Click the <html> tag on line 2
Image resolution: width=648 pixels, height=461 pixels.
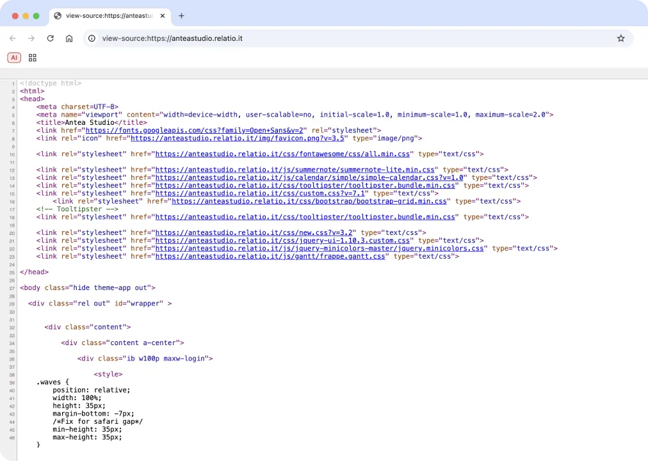tap(32, 91)
